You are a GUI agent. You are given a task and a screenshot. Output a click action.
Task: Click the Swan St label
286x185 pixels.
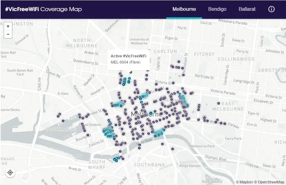269,166
